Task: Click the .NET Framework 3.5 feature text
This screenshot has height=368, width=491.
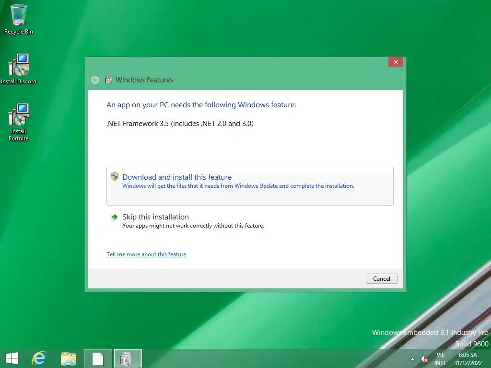Action: point(180,124)
